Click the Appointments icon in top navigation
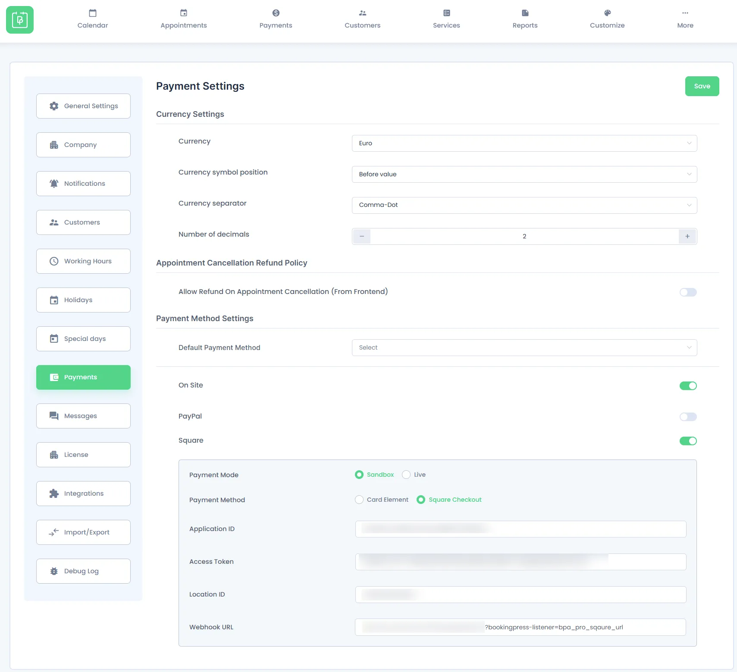 (x=184, y=13)
